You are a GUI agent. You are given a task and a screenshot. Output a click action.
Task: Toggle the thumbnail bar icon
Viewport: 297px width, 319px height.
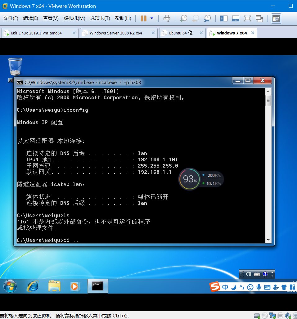point(236,19)
